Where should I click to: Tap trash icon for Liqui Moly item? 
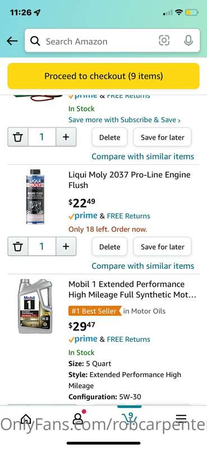point(18,246)
